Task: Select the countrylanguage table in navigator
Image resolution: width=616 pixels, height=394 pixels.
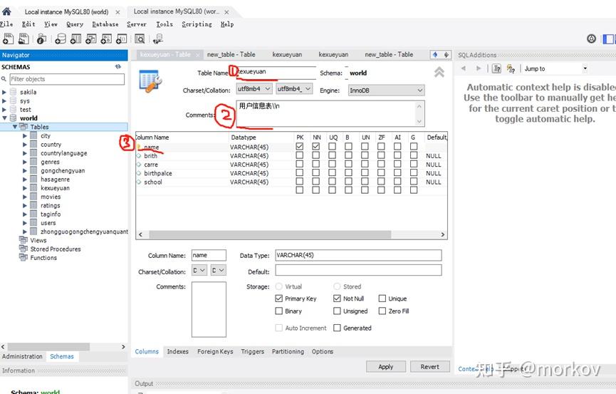Action: (63, 153)
